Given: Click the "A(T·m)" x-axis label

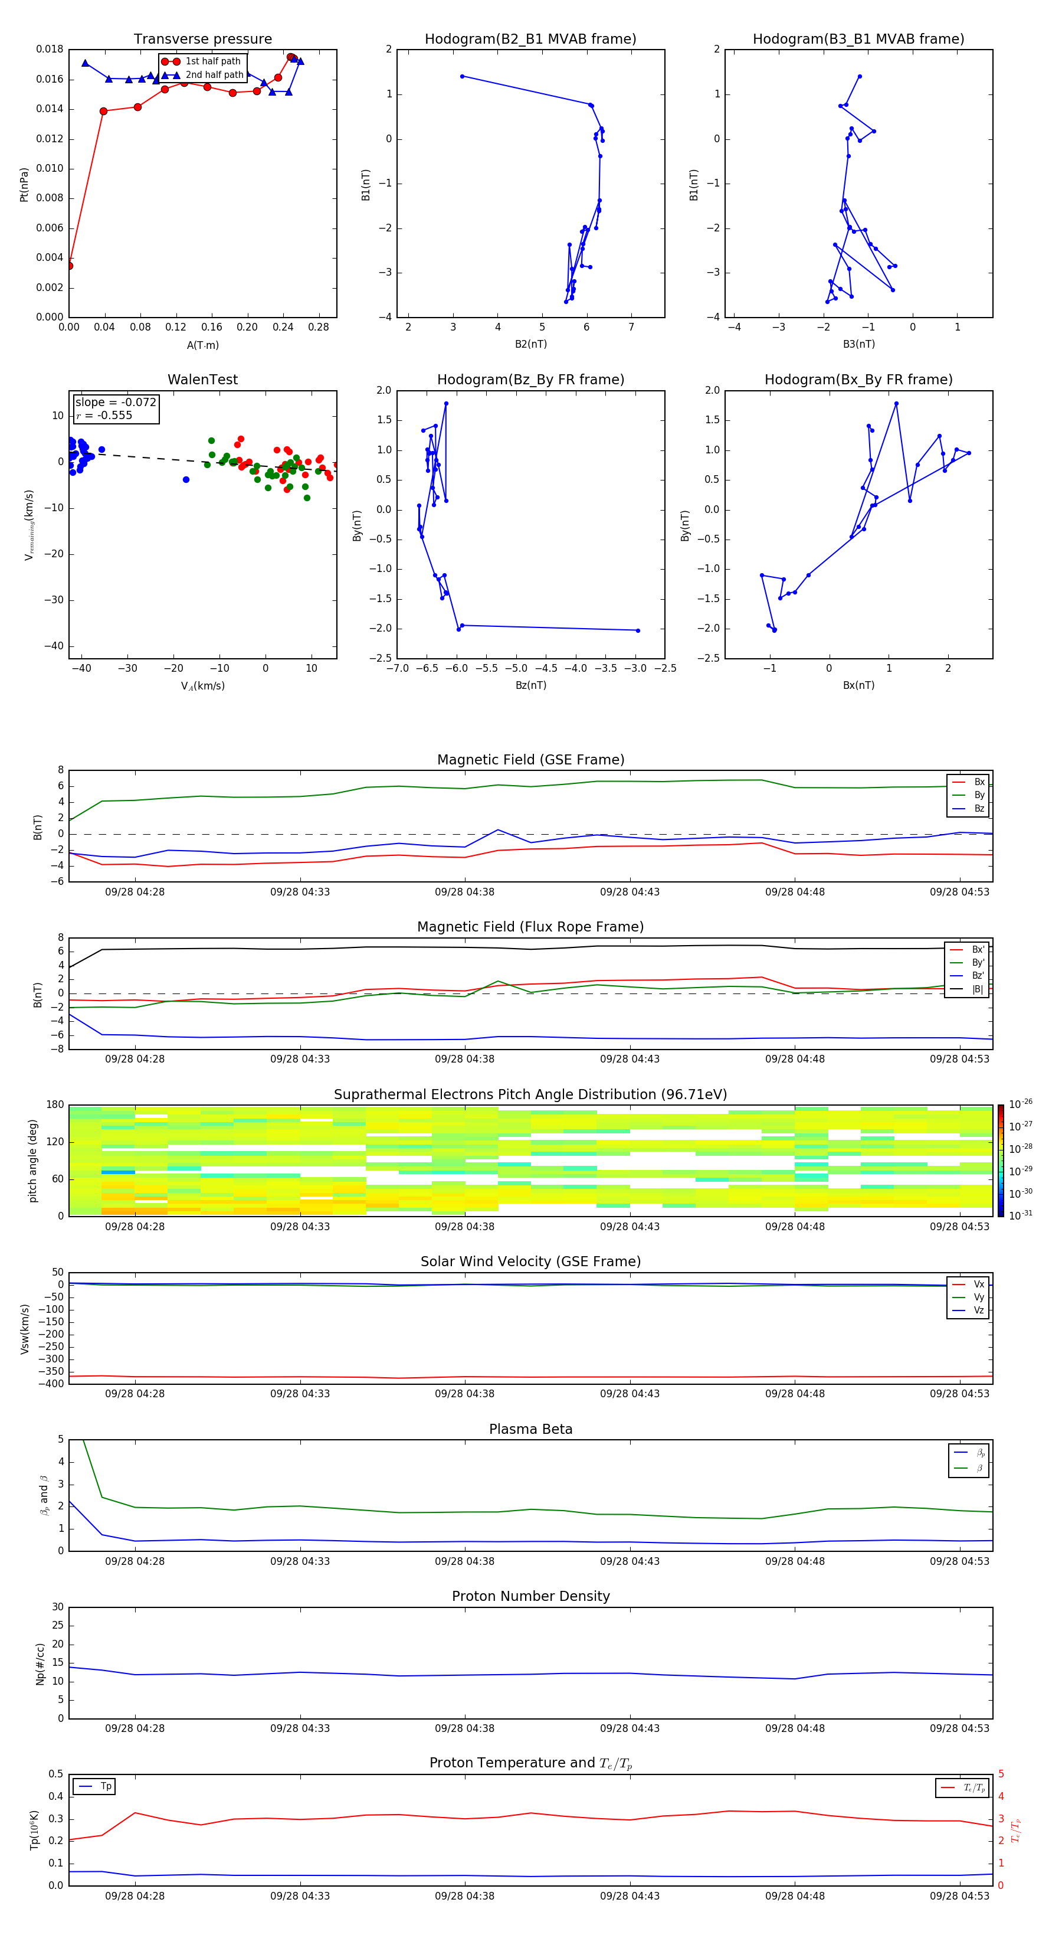Looking at the screenshot, I should click(202, 345).
